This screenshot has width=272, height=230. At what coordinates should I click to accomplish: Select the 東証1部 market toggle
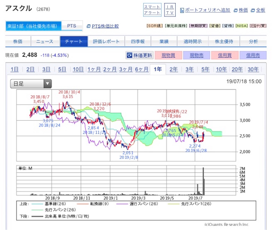click(33, 26)
